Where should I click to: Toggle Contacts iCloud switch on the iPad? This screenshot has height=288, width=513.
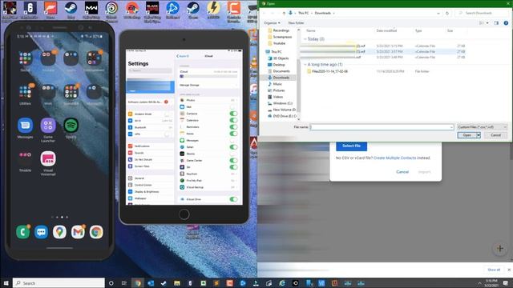click(x=233, y=114)
